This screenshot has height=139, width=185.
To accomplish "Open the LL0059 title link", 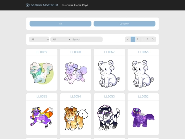I will pyautogui.click(x=42, y=52).
